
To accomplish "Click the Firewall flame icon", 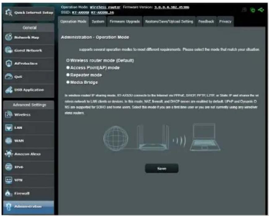I will tap(8, 193).
